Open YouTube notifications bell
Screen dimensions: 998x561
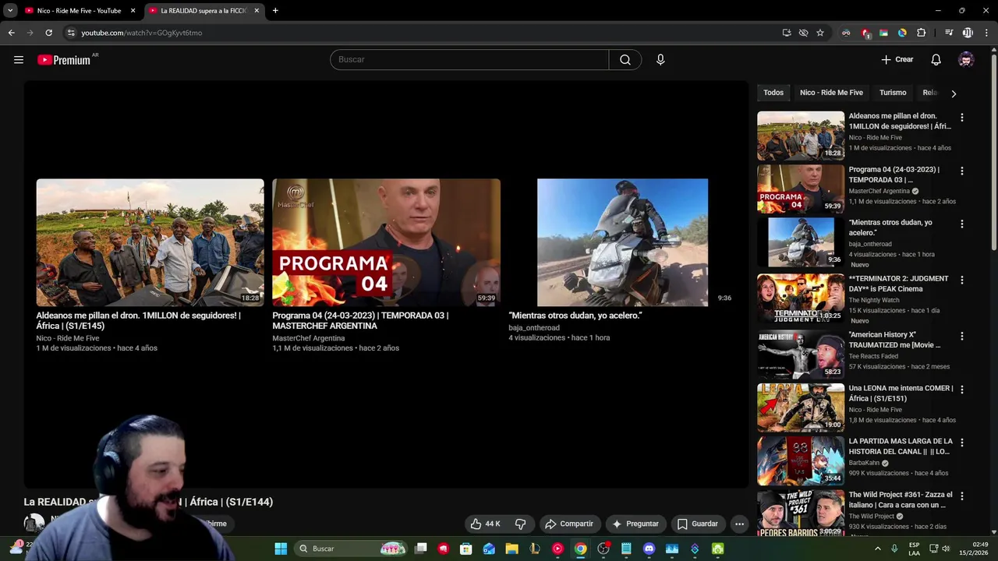936,60
